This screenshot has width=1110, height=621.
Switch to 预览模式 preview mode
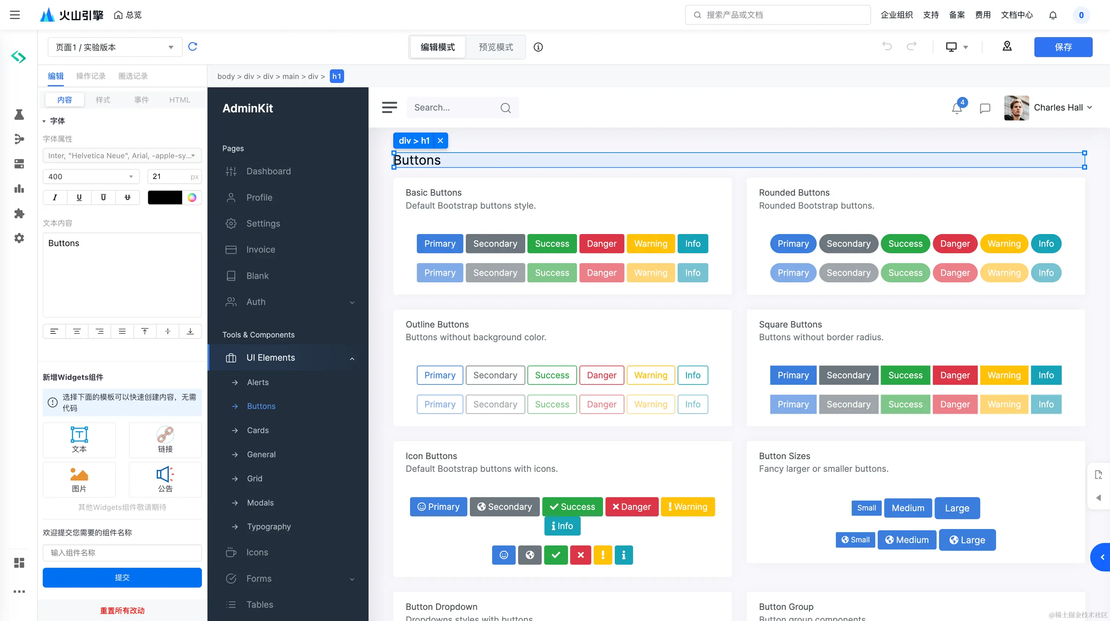(x=496, y=47)
